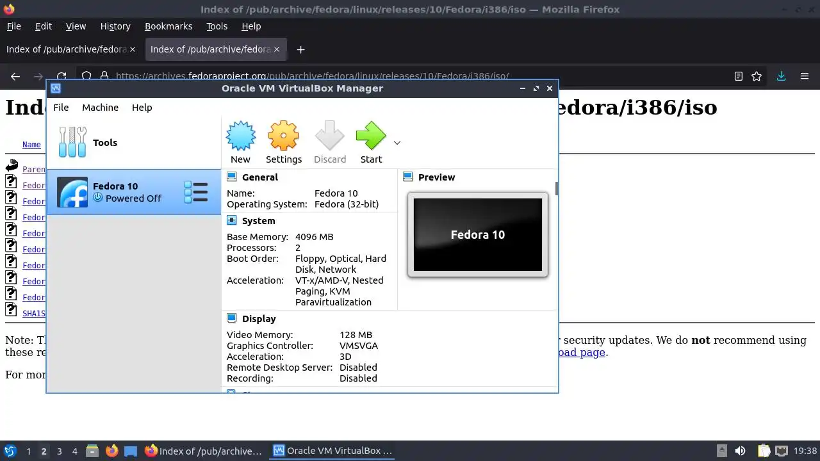Open the SHA1SUM file link
This screenshot has height=461, width=820.
[34, 314]
